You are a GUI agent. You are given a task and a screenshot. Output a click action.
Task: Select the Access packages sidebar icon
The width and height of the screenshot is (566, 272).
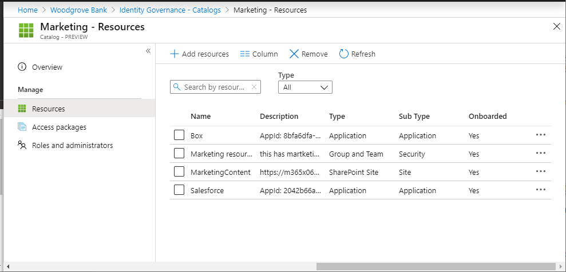point(22,127)
